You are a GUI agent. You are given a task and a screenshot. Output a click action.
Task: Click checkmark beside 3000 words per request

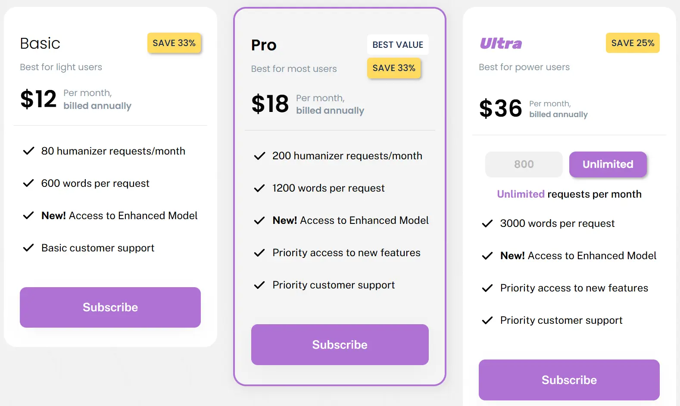487,223
